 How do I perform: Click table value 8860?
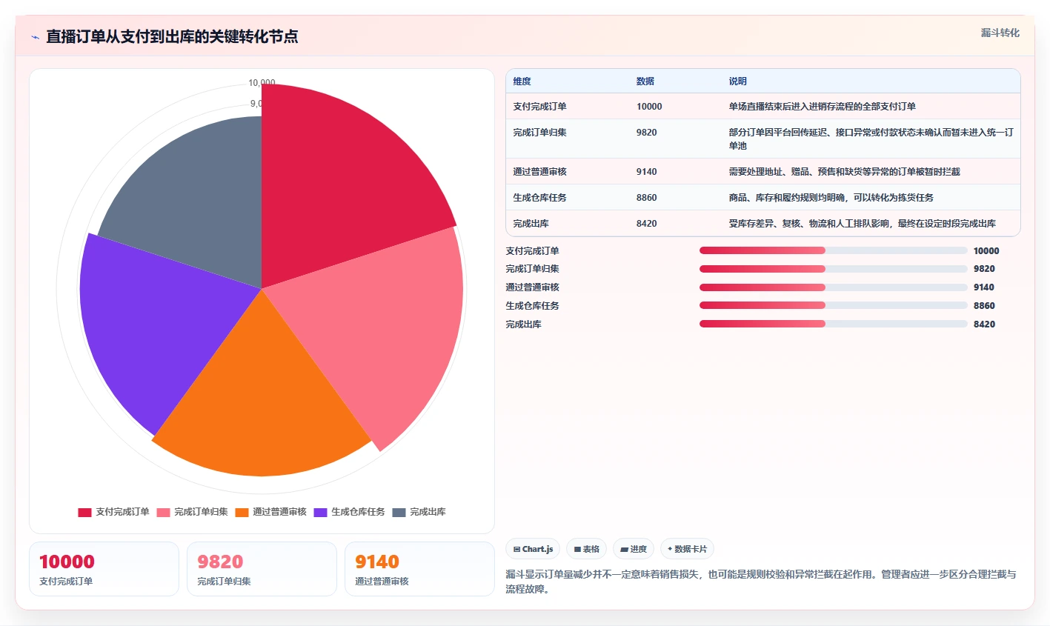click(646, 198)
